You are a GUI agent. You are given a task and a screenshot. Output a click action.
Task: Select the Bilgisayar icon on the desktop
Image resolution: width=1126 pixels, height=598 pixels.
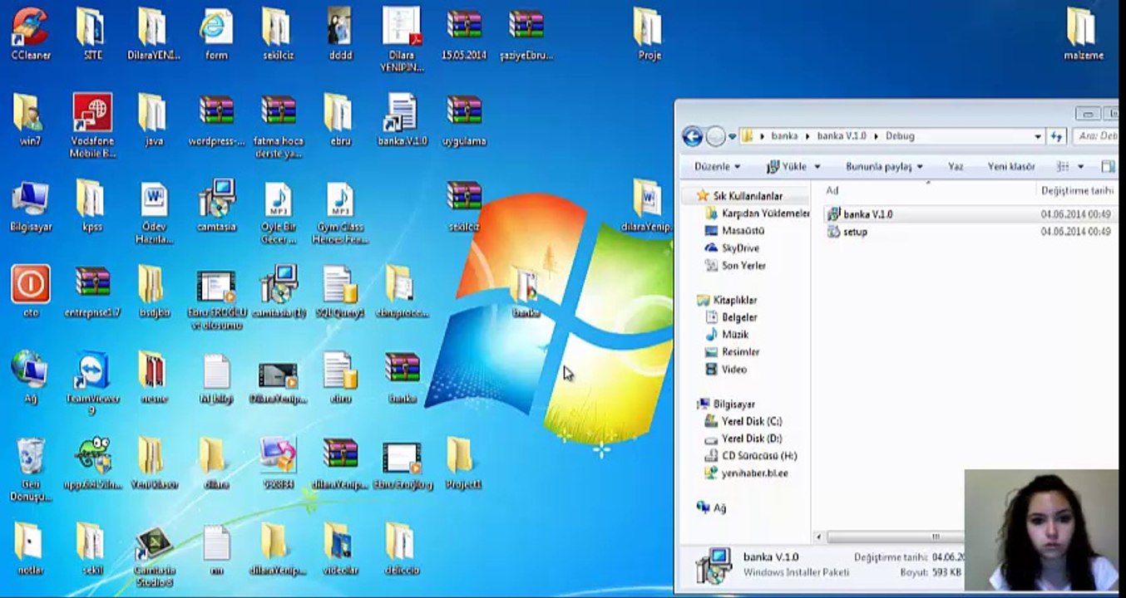pyautogui.click(x=31, y=208)
